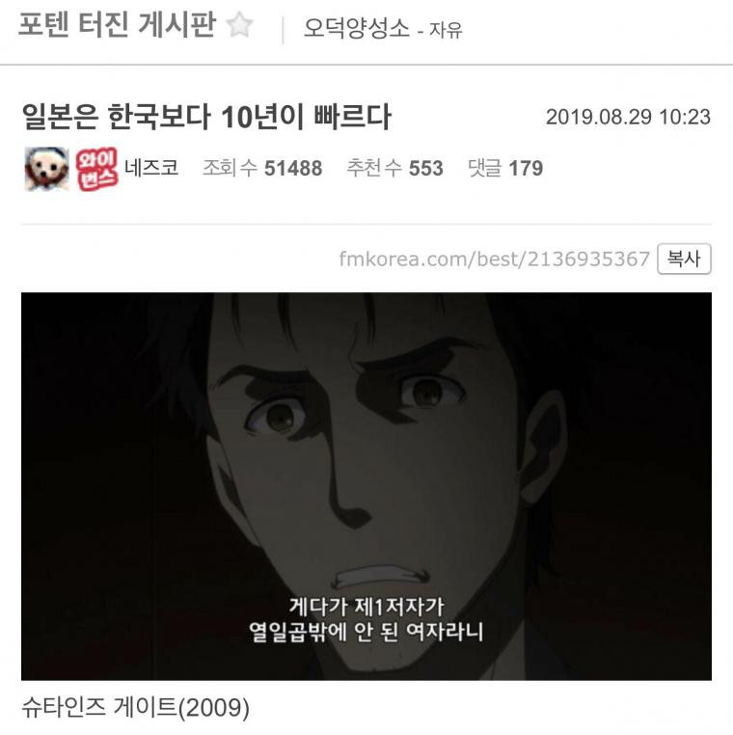Open author 네즈코 profile menu

(x=151, y=167)
